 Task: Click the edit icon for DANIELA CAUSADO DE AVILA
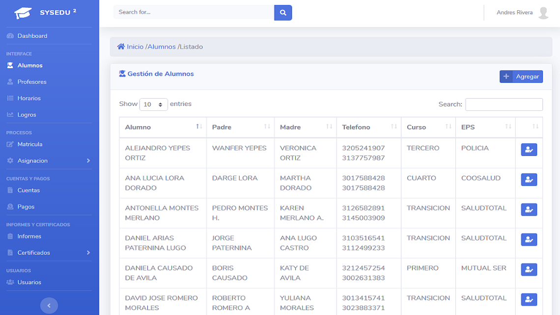pyautogui.click(x=529, y=269)
